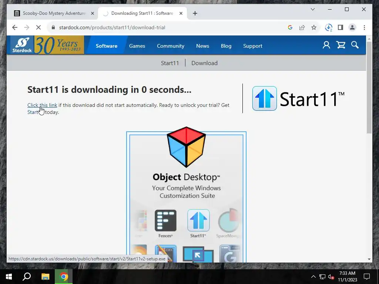Click the Google icon in address bar
The width and height of the screenshot is (379, 284).
point(290,27)
